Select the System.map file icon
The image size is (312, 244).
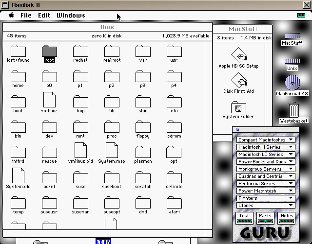click(x=112, y=150)
